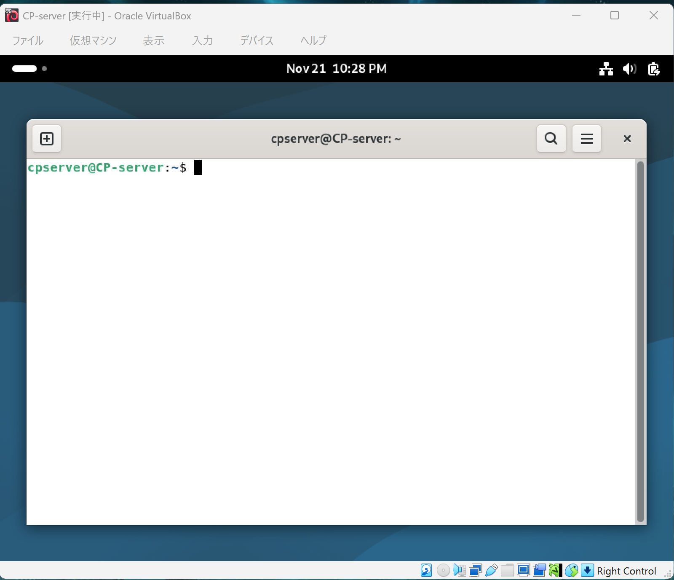Click the wired network status icon

(x=606, y=69)
